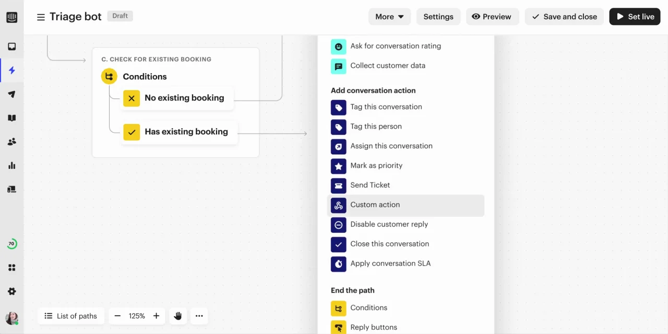Viewport: 668px width, 334px height.
Task: Open the canvas ellipsis options menu
Action: tap(199, 316)
